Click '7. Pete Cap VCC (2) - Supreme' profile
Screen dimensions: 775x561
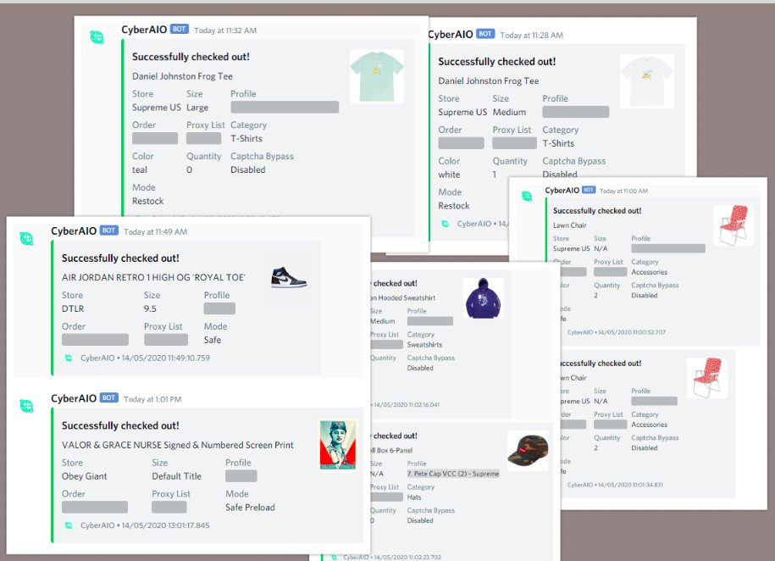(x=453, y=474)
